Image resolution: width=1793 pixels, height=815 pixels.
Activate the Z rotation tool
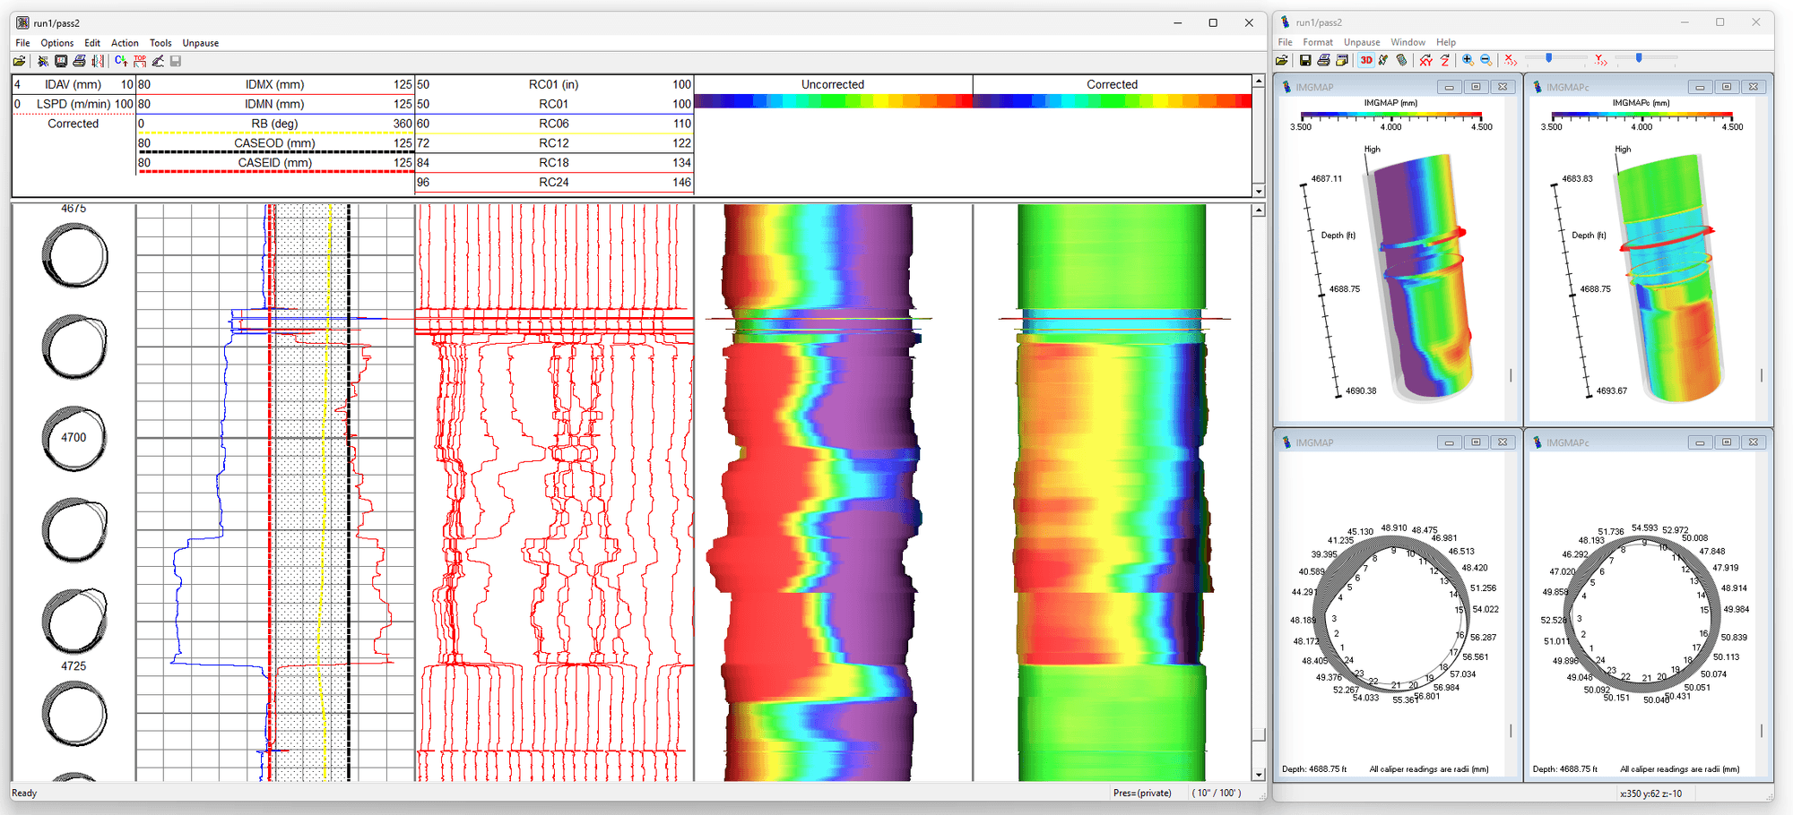1445,60
